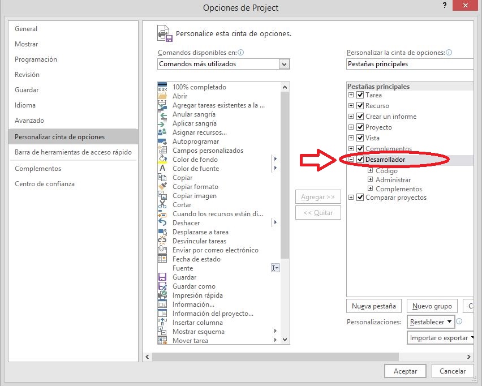Toggle the Crear un informe checkbox
This screenshot has height=386, width=482.
tap(360, 117)
